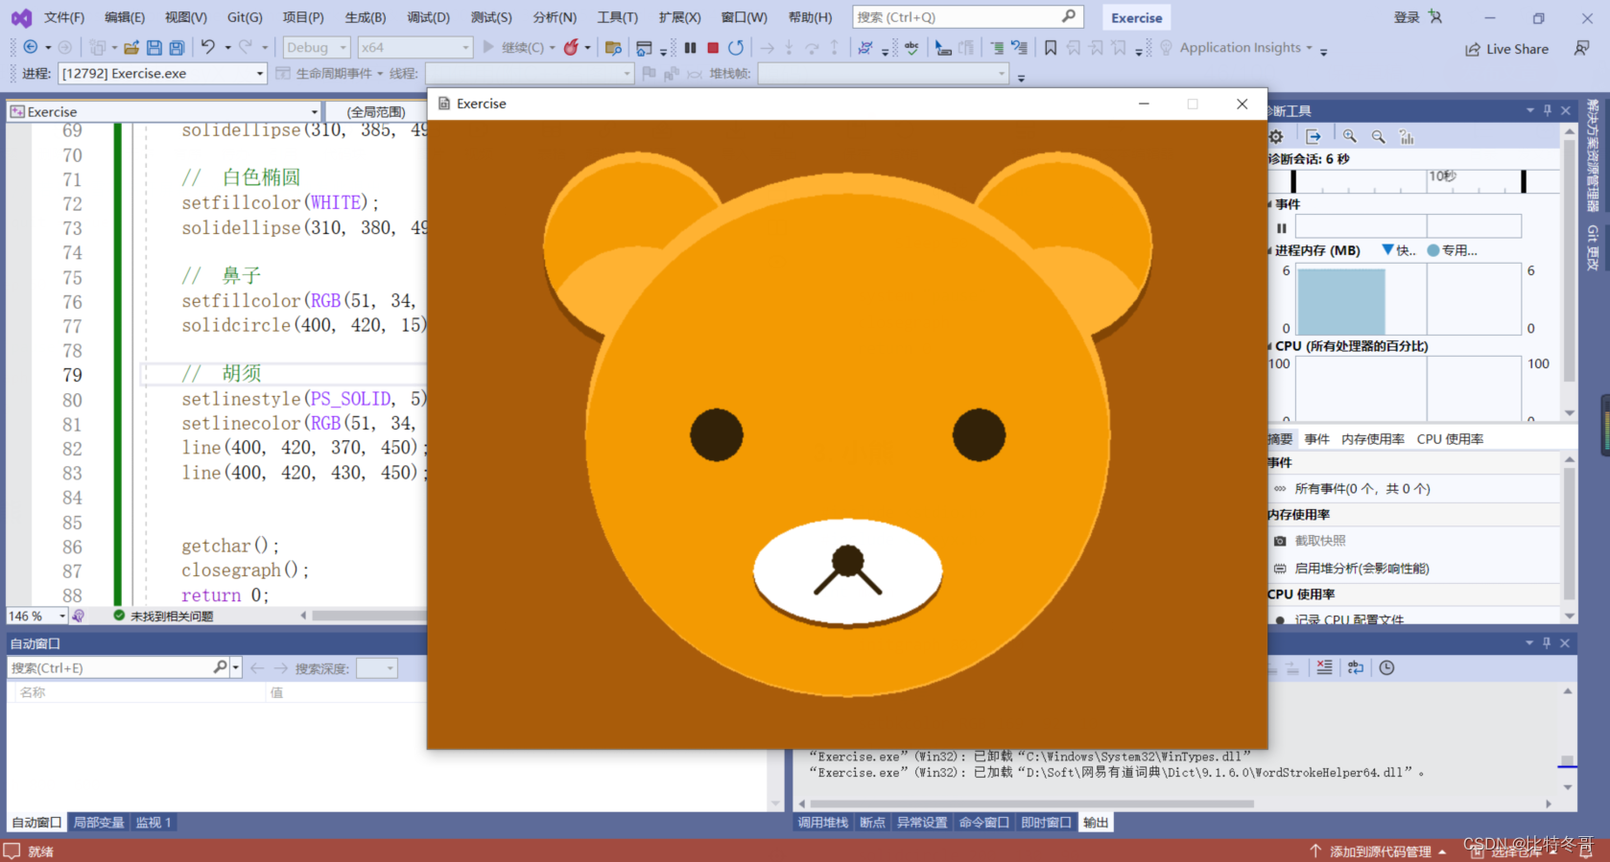Click the 登录 sign-in link
The height and width of the screenshot is (862, 1610).
click(1406, 17)
